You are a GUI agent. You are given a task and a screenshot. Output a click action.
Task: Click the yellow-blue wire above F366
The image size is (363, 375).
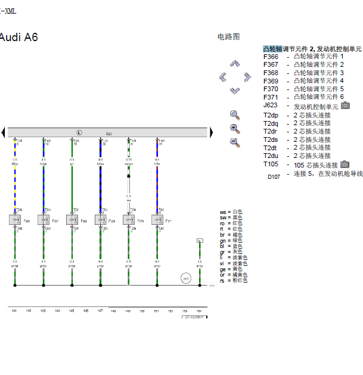[x=15, y=189]
